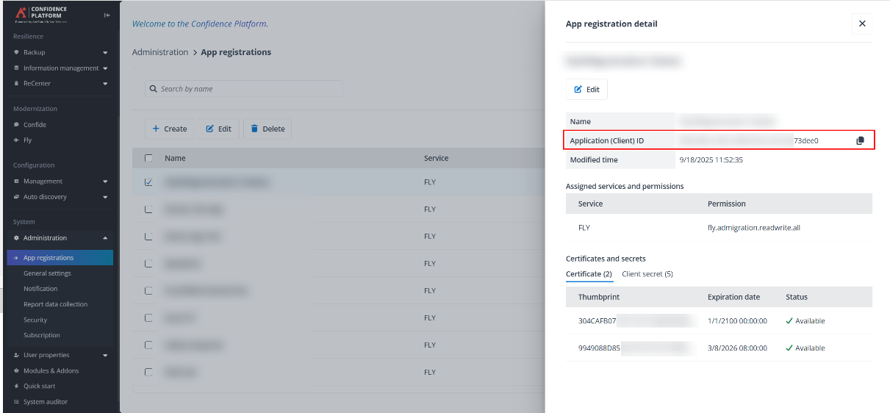Open Report data collection
Screen dimensions: 890x413
55,304
